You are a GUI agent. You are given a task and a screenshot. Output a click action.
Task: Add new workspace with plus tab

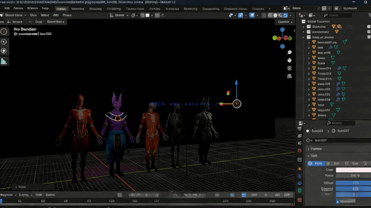point(270,9)
